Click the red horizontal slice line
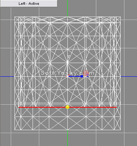The width and height of the screenshot is (137, 146). pos(67,107)
